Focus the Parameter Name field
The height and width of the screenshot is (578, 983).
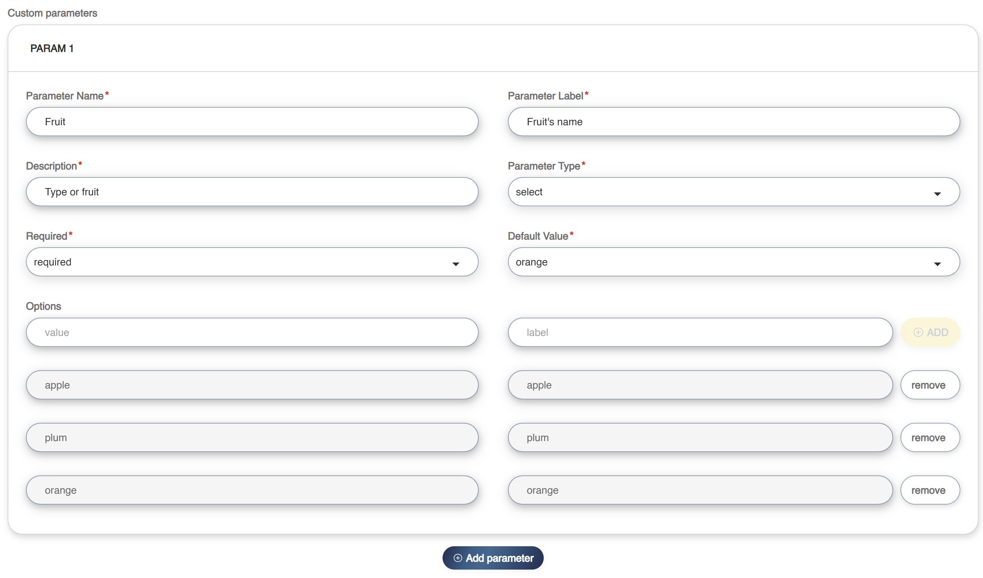tap(252, 122)
